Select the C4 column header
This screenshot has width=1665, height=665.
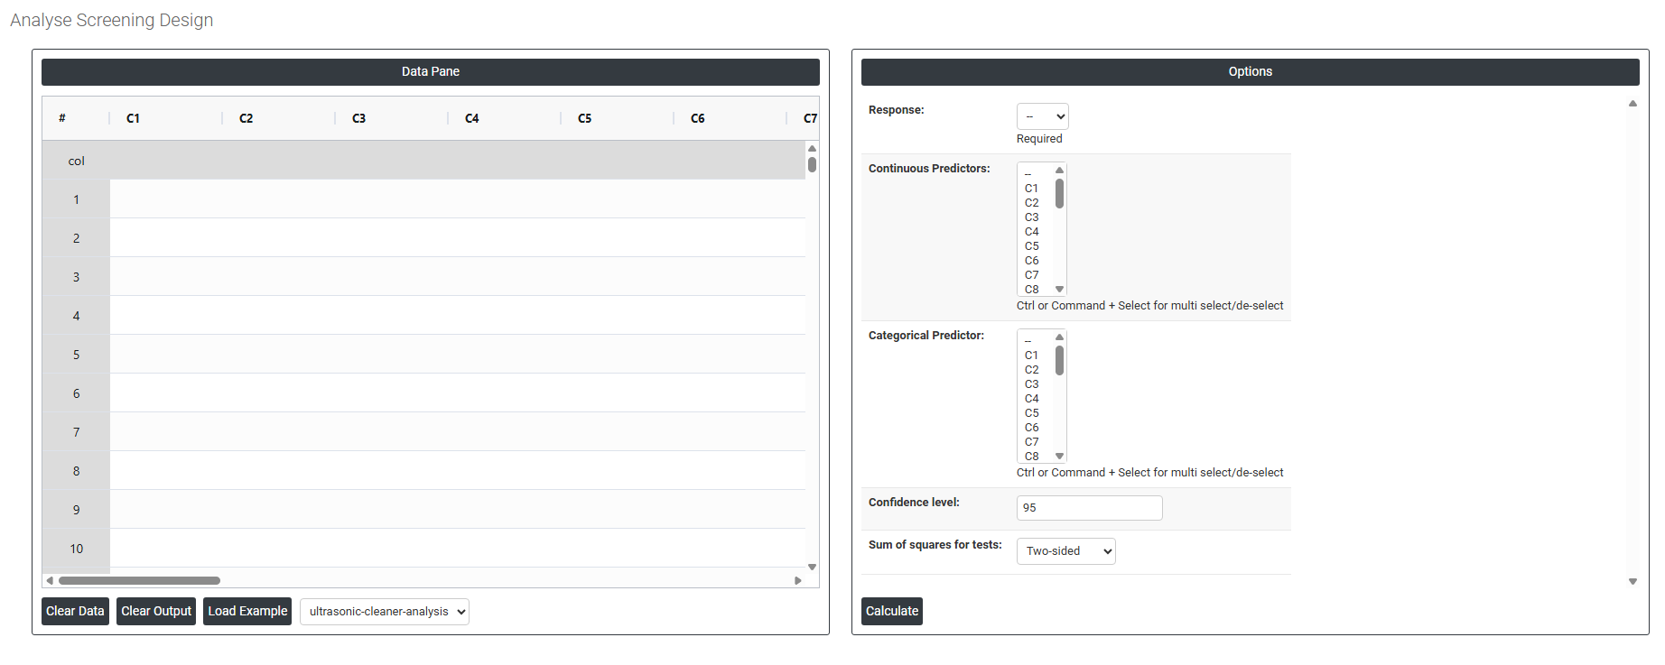(x=472, y=118)
